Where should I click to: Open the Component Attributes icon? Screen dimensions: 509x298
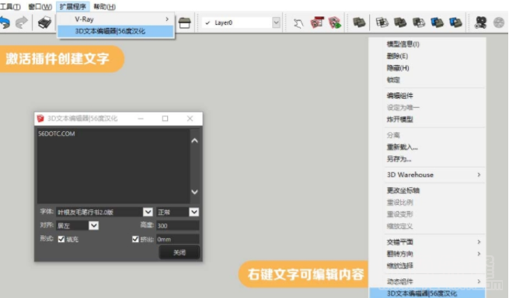335,23
